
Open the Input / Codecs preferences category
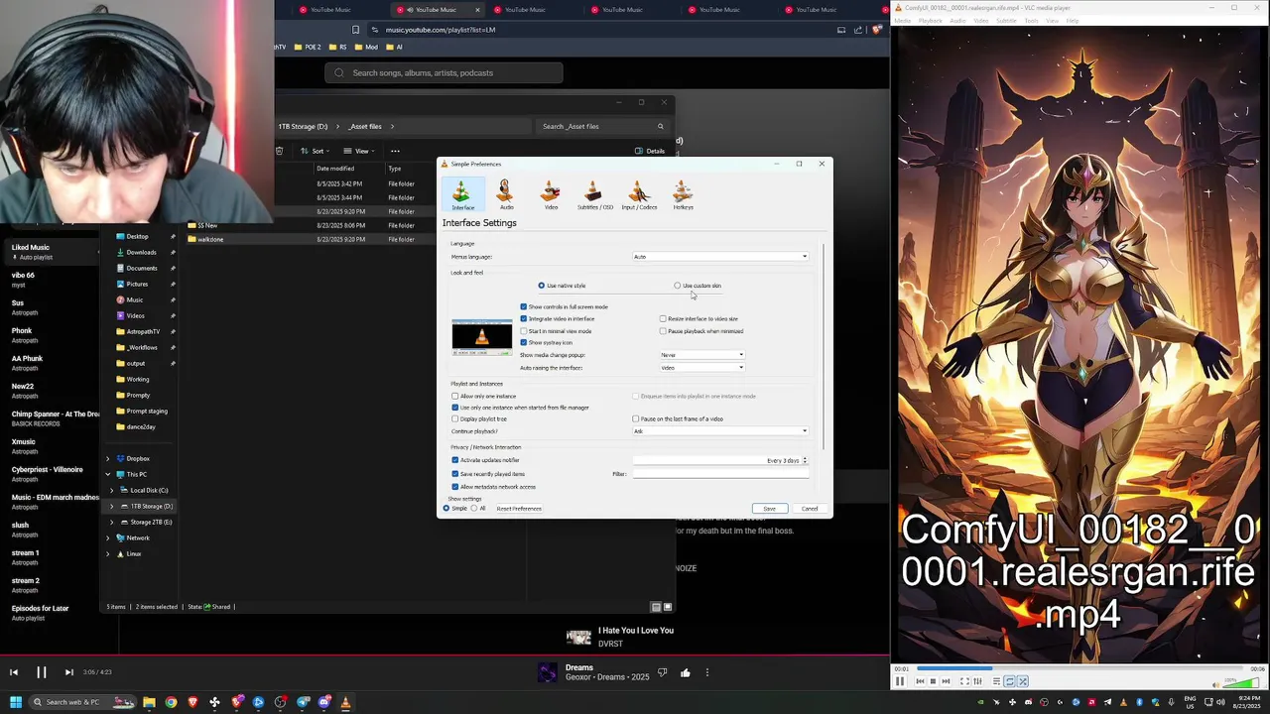[x=639, y=194]
